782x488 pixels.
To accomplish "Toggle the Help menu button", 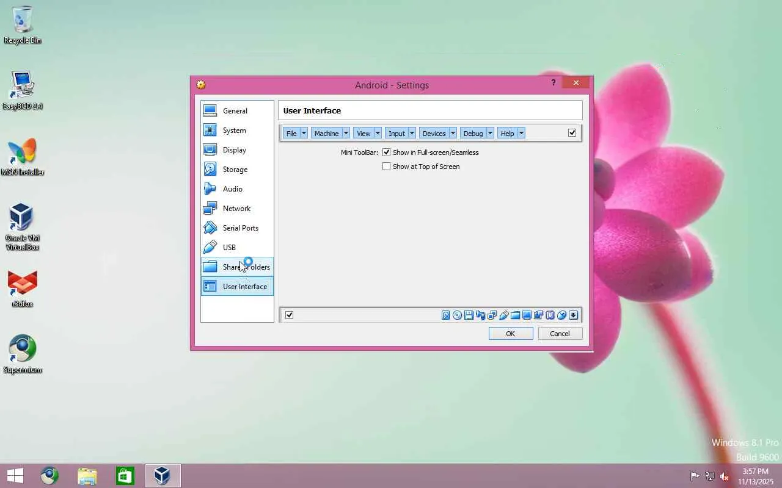I will (507, 134).
